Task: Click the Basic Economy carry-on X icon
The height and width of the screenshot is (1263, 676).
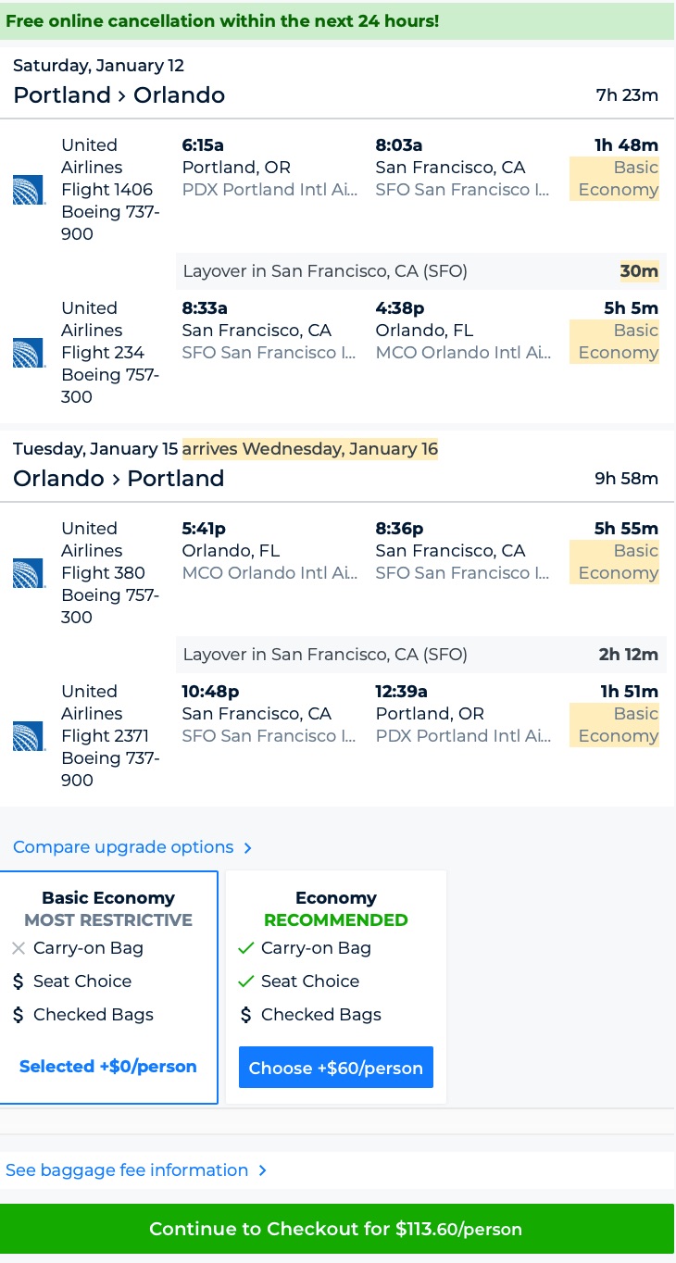Action: (19, 948)
